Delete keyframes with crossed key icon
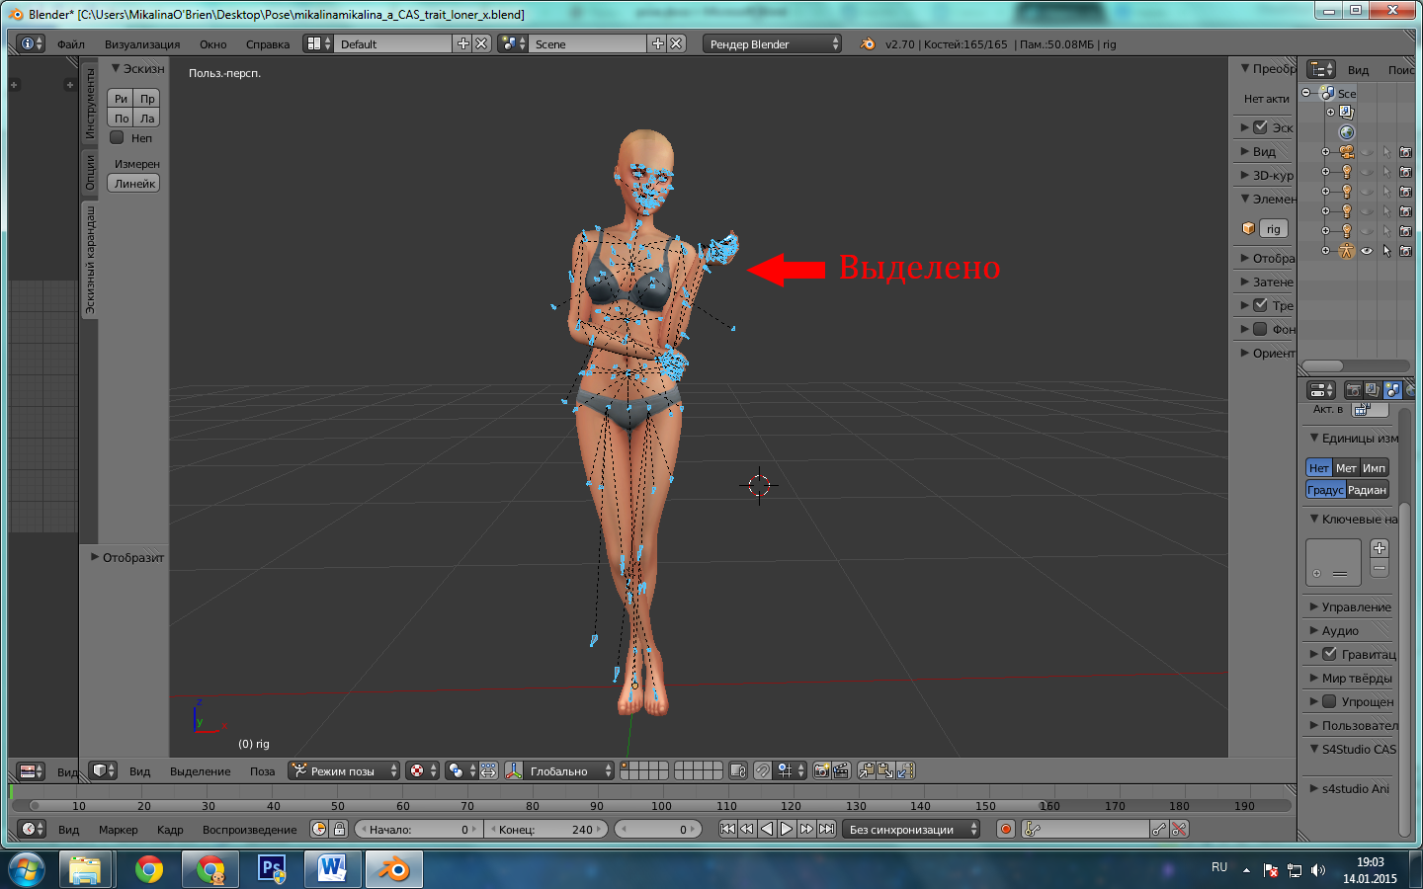Viewport: 1423px width, 889px height. pos(1179,829)
